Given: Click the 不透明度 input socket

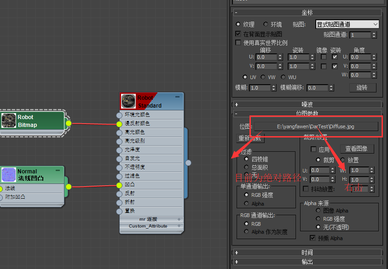Looking at the screenshot, I should 119,168.
